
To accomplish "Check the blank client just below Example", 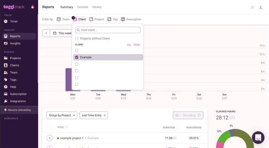I will (x=77, y=64).
